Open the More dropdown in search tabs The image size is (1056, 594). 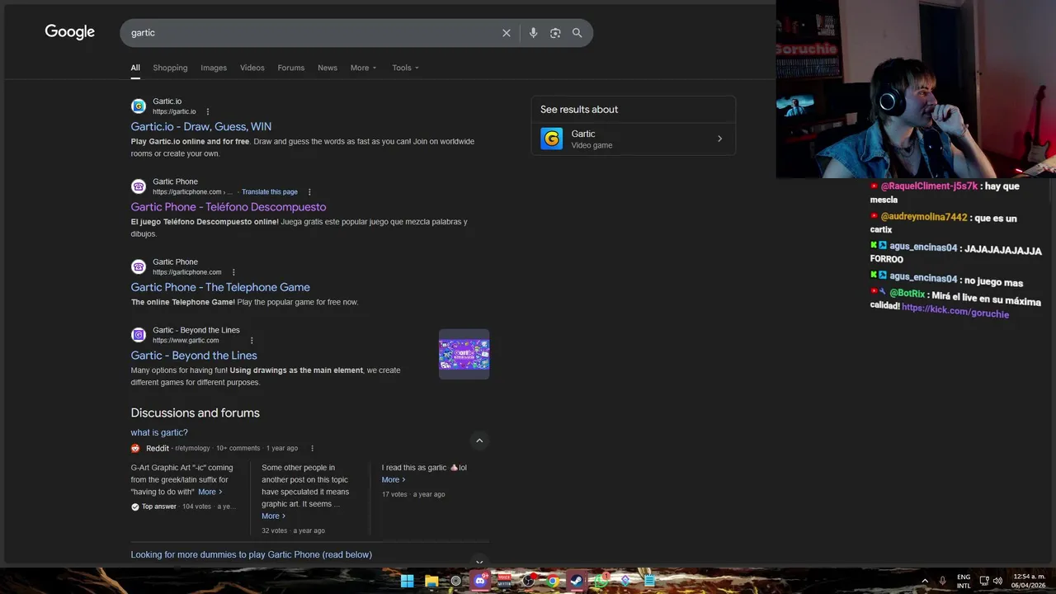click(x=363, y=68)
